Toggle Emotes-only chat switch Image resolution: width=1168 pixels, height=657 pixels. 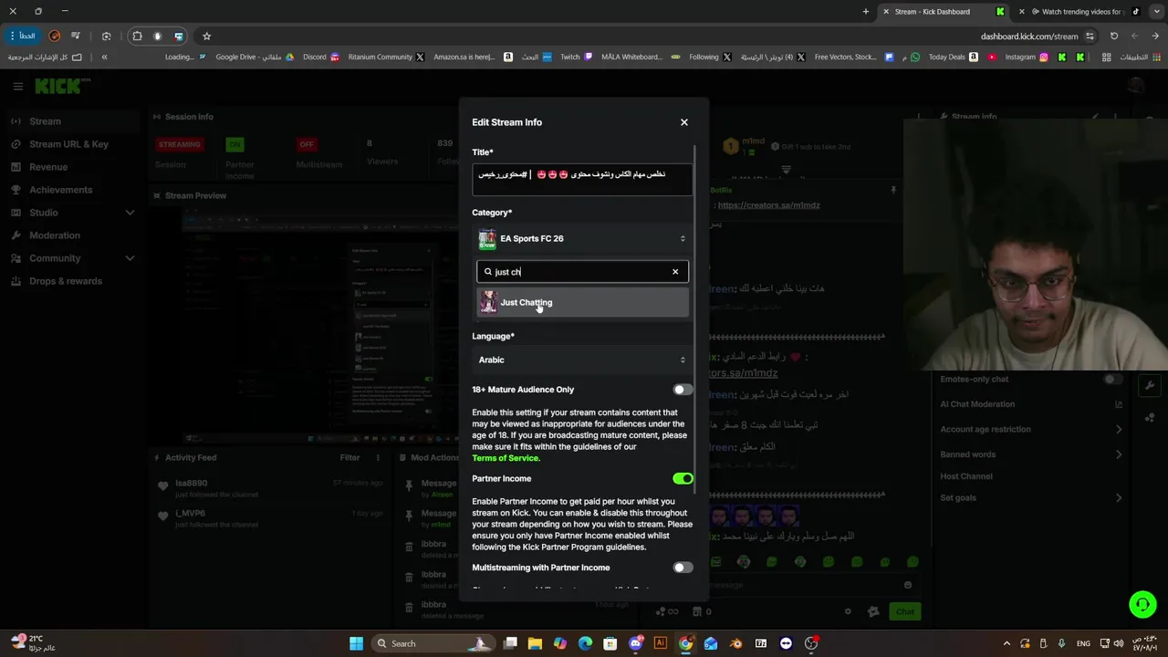point(1111,380)
